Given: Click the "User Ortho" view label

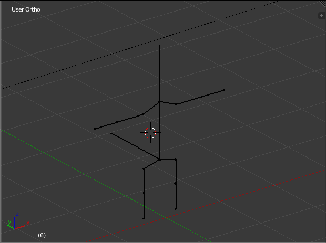Looking at the screenshot, I should point(26,9).
